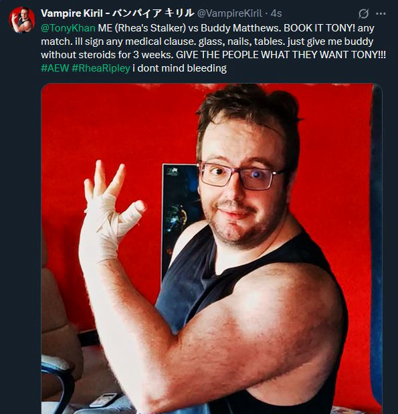Image resolution: width=398 pixels, height=414 pixels.
Task: Click the 'BOOK IT TONY!' tweet text
Action: tap(319, 28)
